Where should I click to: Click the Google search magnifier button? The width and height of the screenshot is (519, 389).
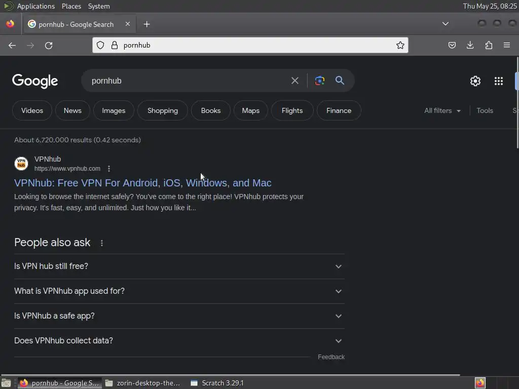click(x=340, y=81)
